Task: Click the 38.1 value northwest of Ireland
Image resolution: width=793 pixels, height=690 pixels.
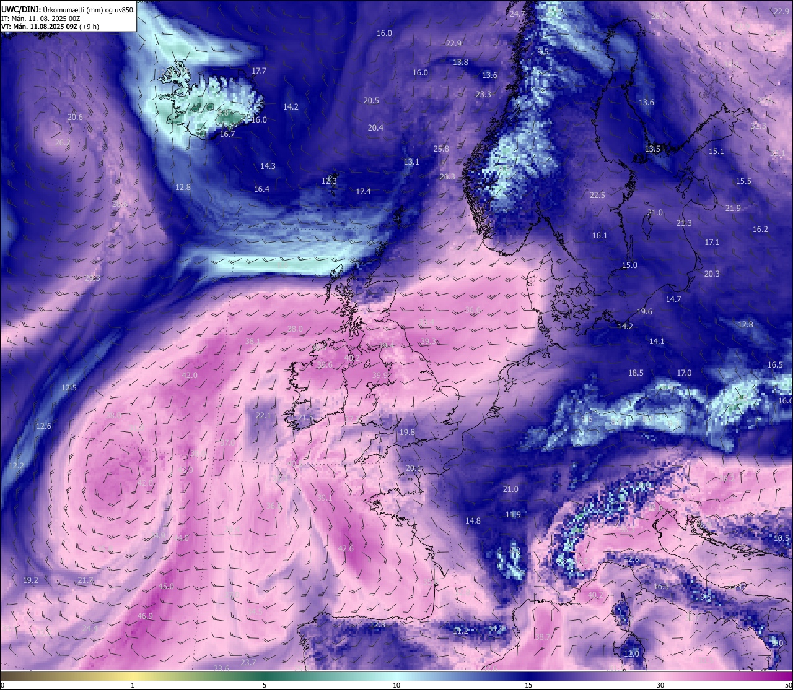Action: (253, 342)
